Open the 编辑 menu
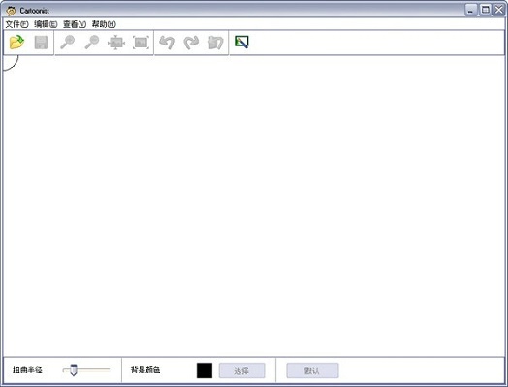 point(46,24)
